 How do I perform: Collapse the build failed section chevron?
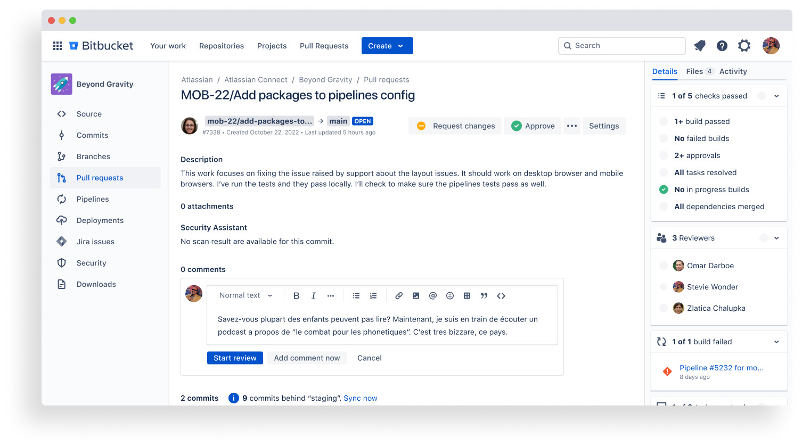tap(776, 342)
